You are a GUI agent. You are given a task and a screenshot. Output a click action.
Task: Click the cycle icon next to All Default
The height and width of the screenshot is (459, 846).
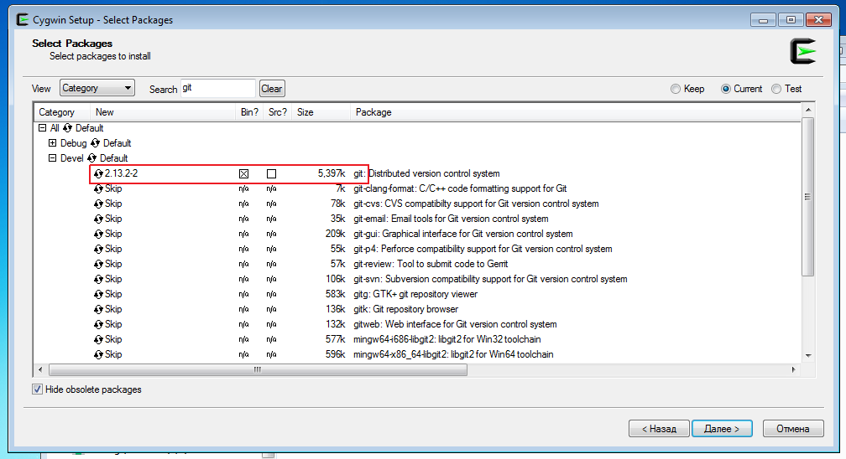click(x=67, y=127)
